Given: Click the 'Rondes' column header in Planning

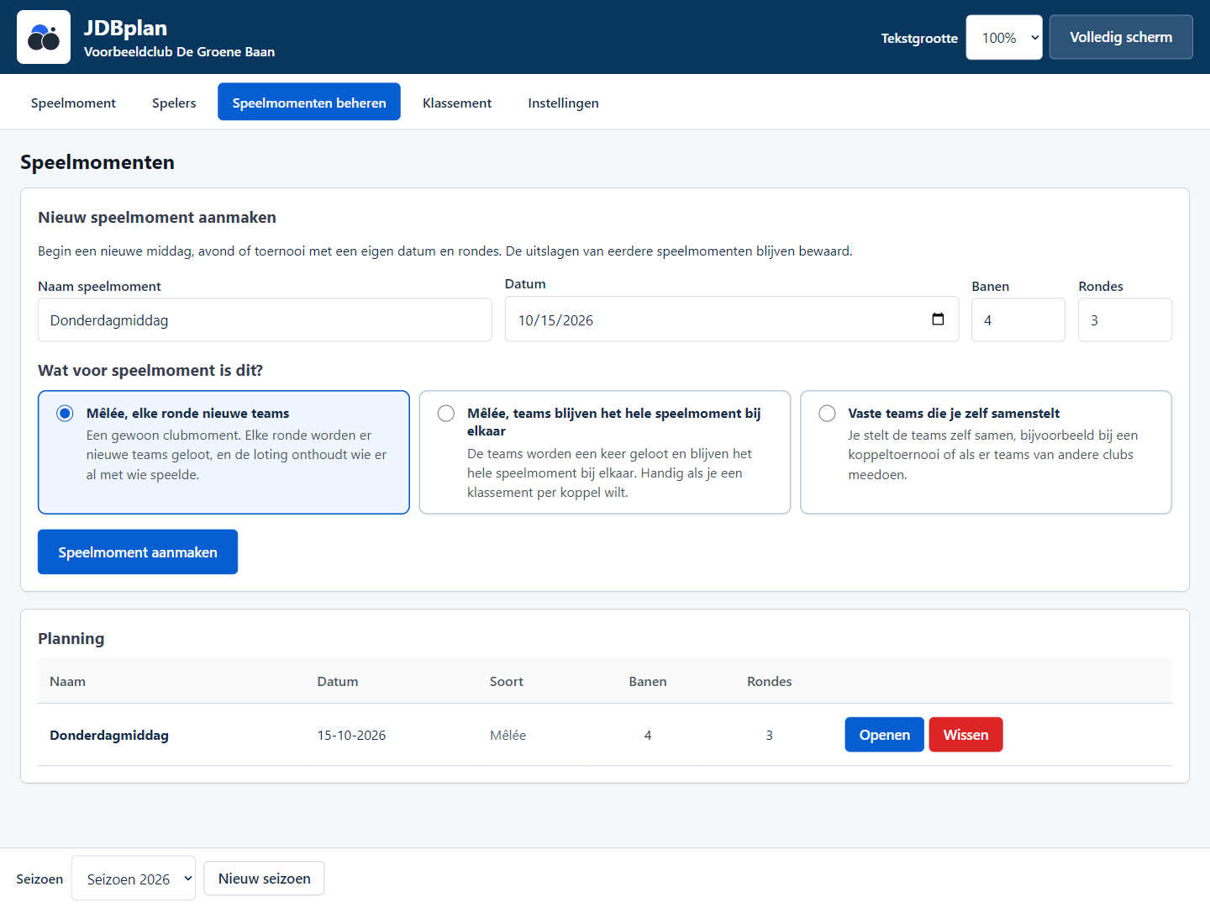Looking at the screenshot, I should pos(770,681).
